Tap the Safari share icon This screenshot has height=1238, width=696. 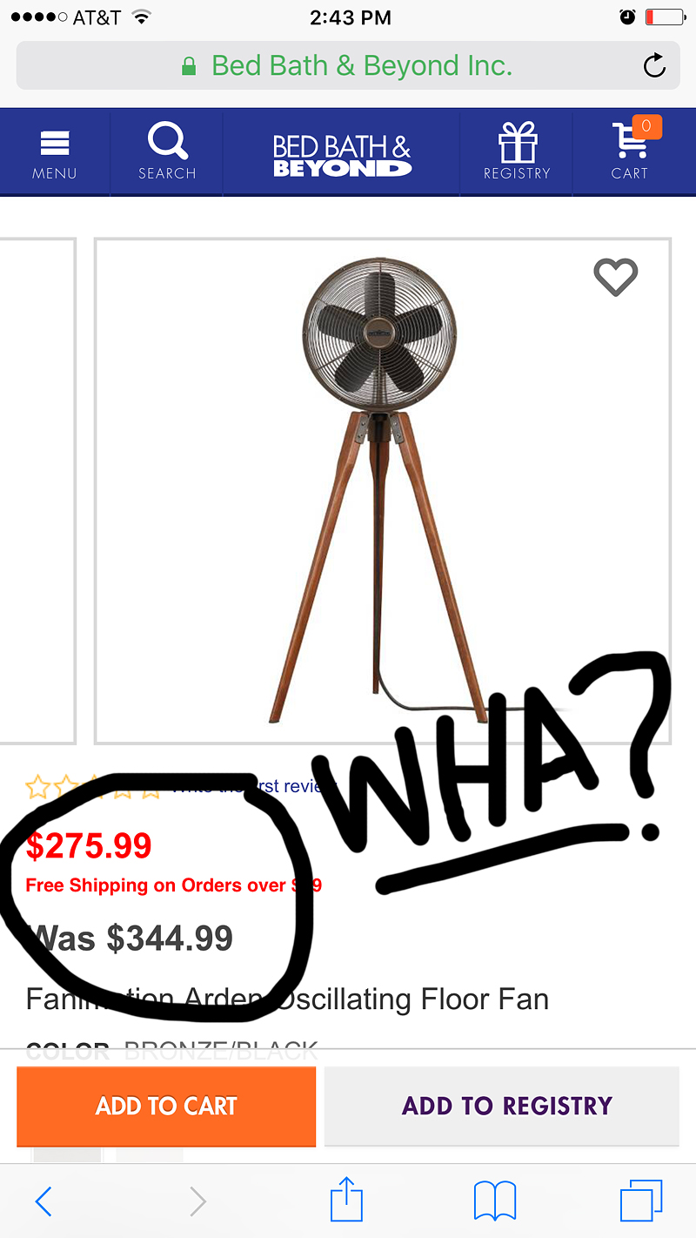[346, 1201]
